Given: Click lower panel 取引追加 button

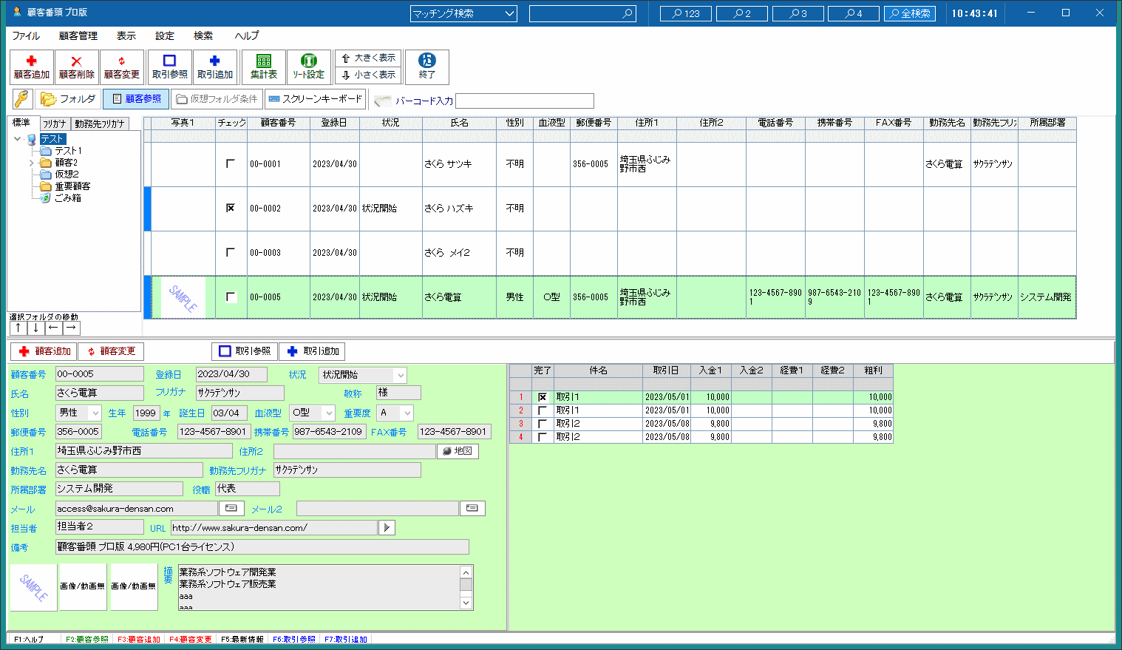Looking at the screenshot, I should [313, 351].
